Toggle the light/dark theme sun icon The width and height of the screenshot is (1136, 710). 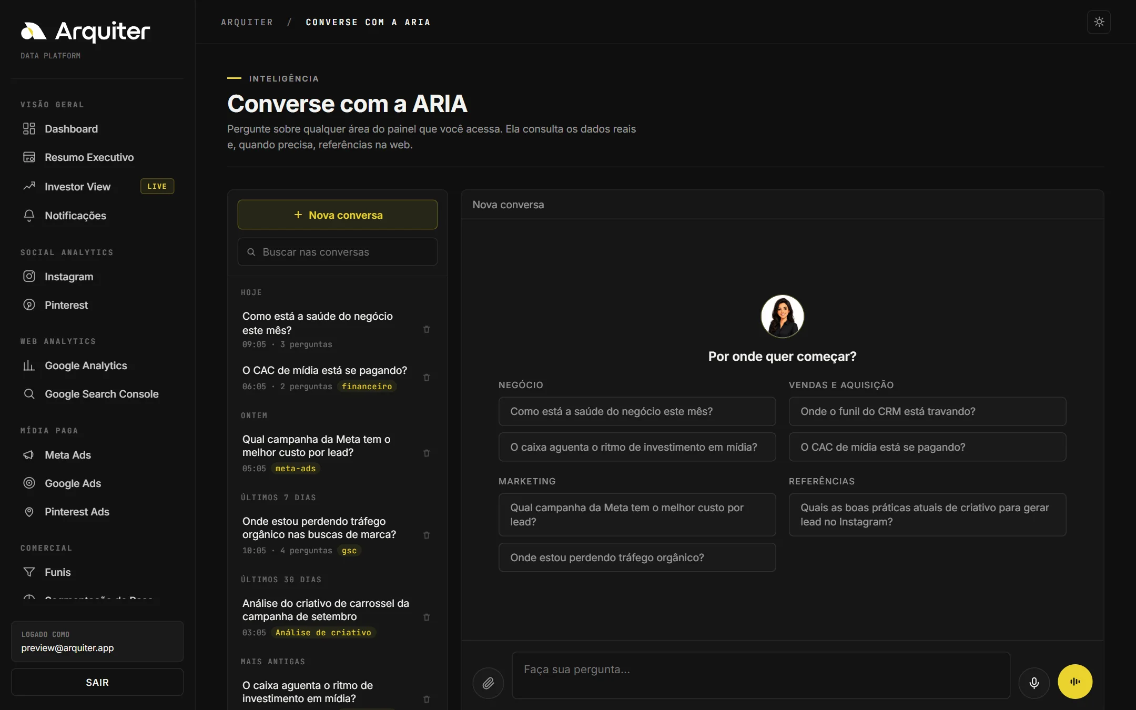1099,22
